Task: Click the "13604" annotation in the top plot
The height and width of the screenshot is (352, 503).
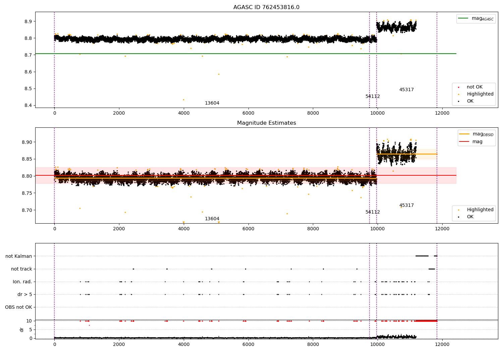Action: (x=212, y=103)
